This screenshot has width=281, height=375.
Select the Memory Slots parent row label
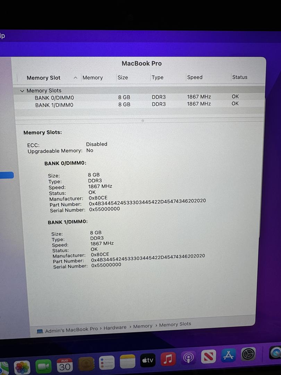pos(44,91)
